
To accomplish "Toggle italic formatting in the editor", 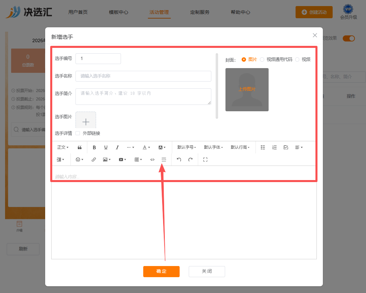I will [117, 147].
